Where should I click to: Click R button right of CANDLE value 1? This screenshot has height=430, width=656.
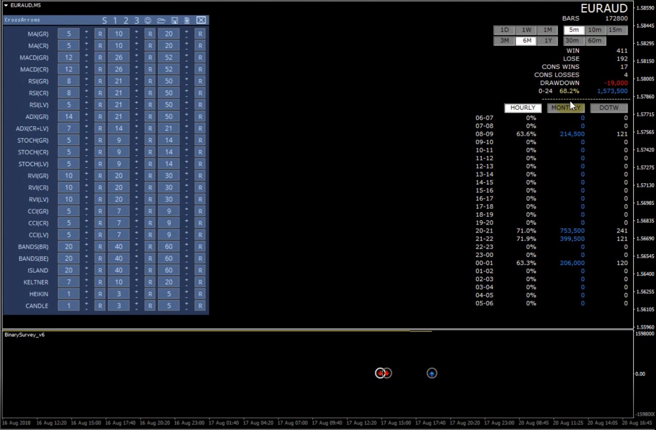100,306
